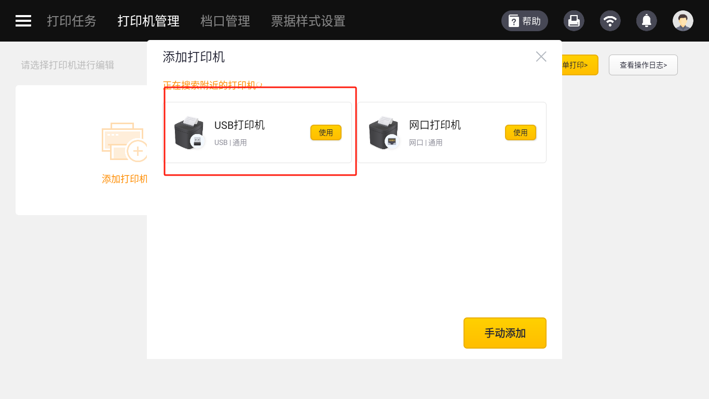This screenshot has width=709, height=399.
Task: Switch to the 打印任务 tab
Action: 72,21
